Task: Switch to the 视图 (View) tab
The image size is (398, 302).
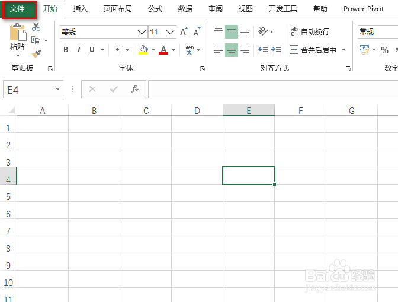Action: point(245,9)
